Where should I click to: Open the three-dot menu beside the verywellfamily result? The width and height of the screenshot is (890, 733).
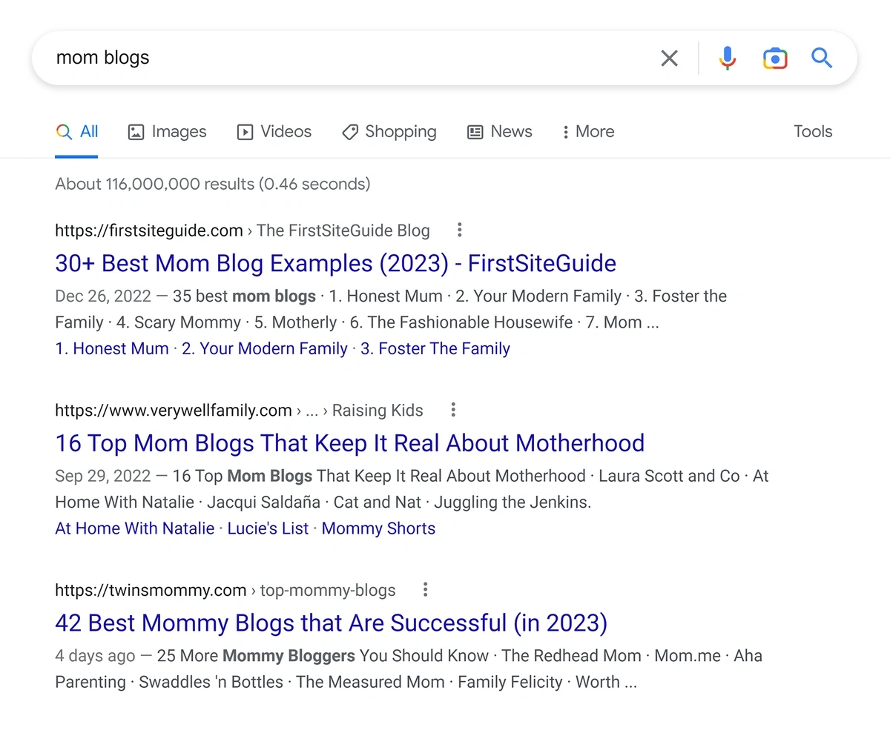pos(453,410)
